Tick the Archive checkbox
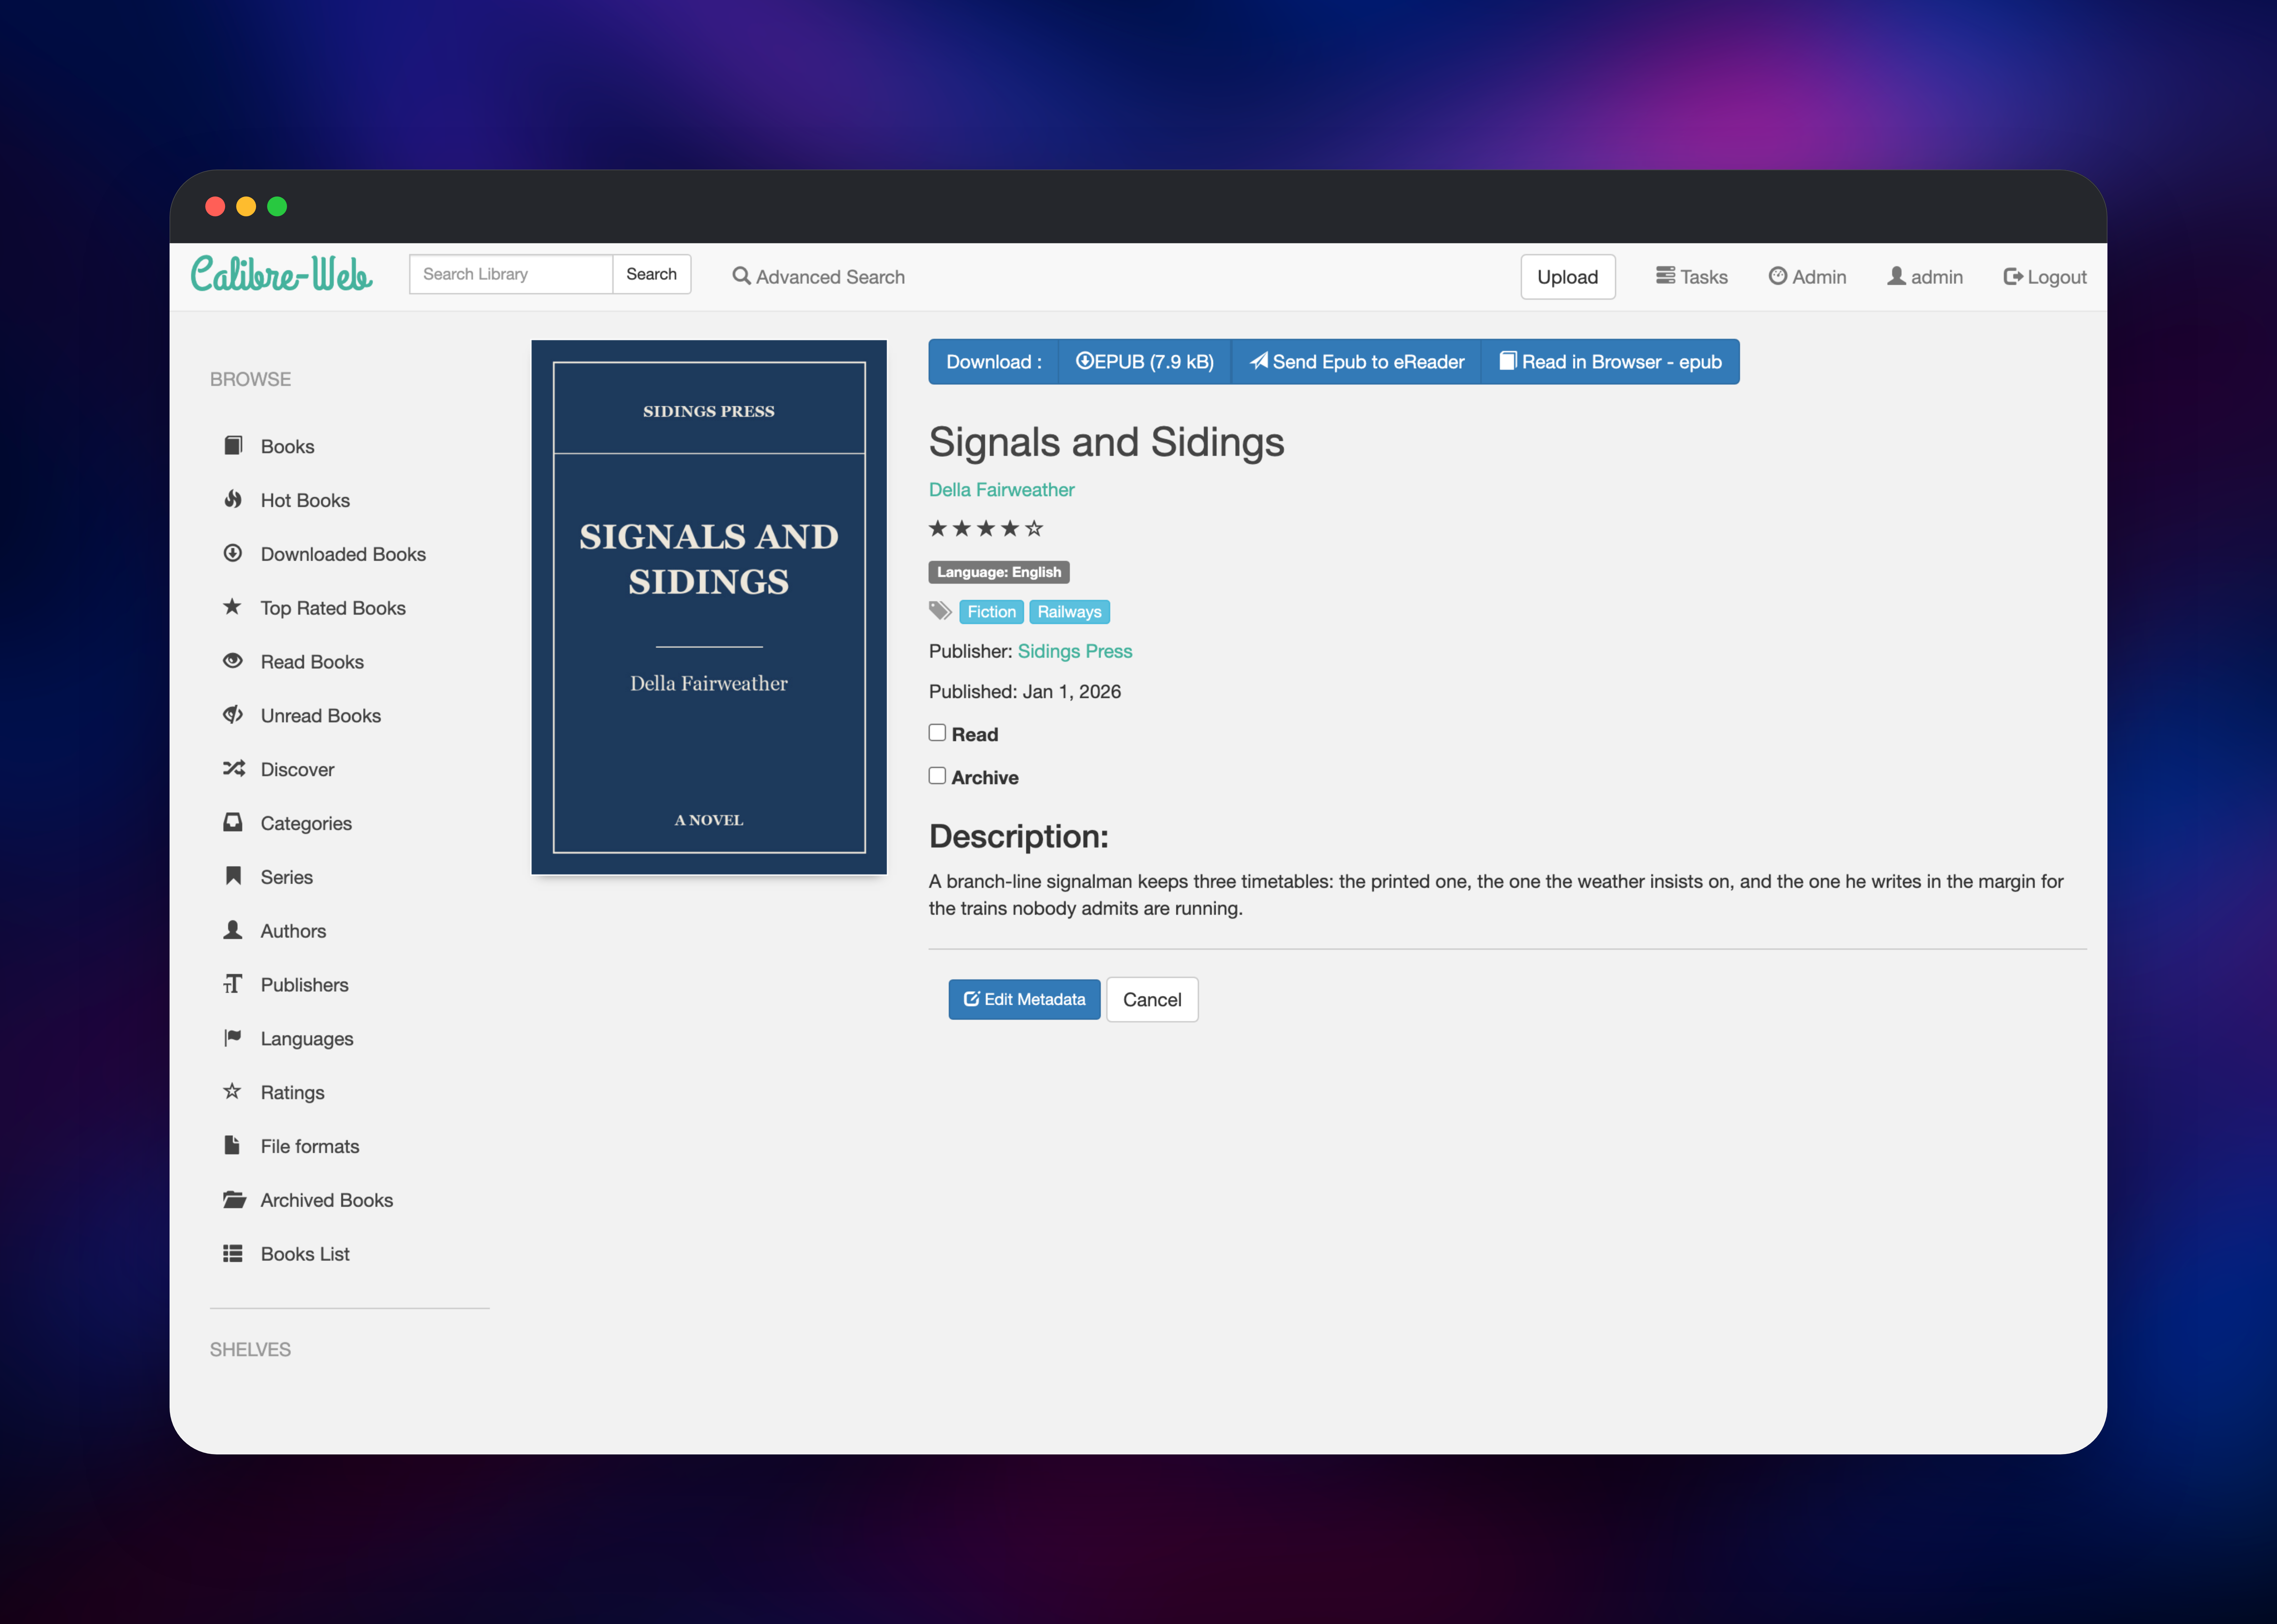Screen dimensions: 2277x1624 pos(937,775)
